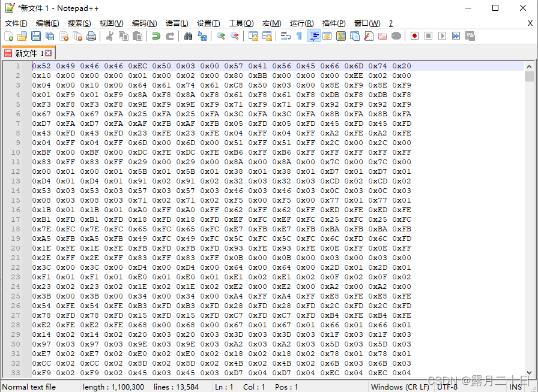The height and width of the screenshot is (392, 538).
Task: Click the Open file folder icon
Action: 22,36
